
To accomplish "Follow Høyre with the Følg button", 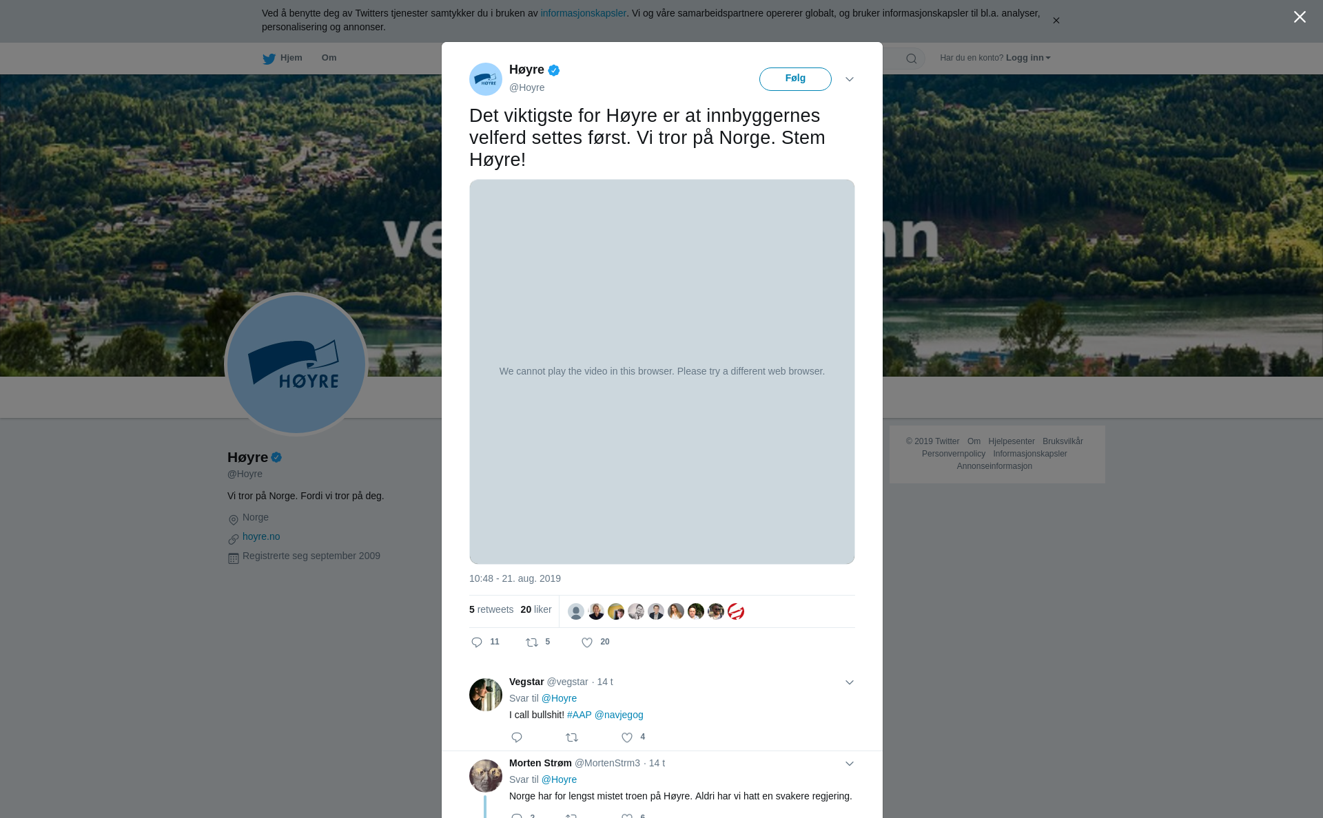I will pos(795,79).
